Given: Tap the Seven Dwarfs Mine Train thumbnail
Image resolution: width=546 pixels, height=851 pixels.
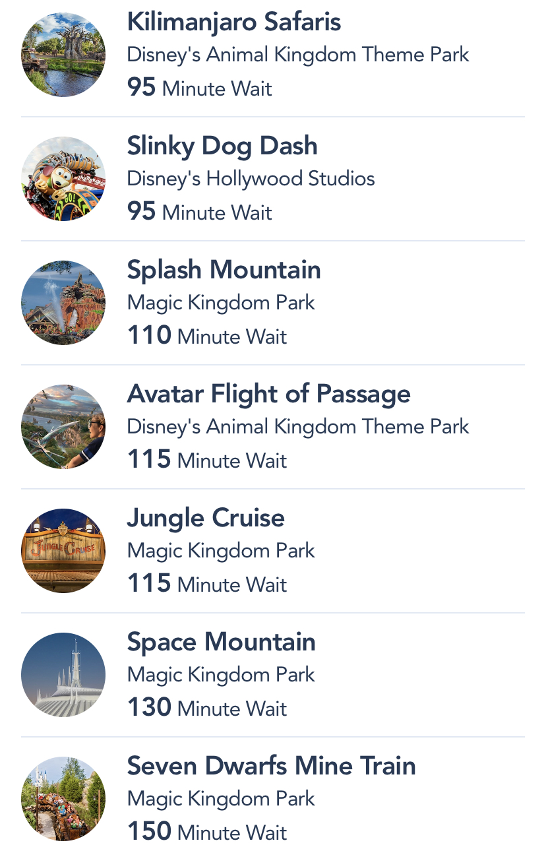Looking at the screenshot, I should 63,799.
